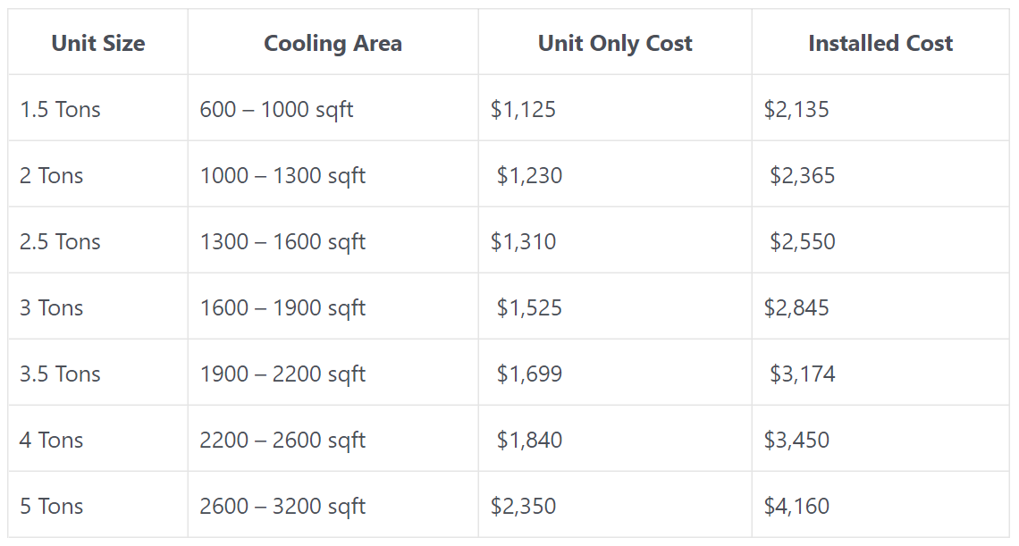1019x546 pixels.
Task: Select the $1,310 unit cost cell
Action: tap(523, 241)
